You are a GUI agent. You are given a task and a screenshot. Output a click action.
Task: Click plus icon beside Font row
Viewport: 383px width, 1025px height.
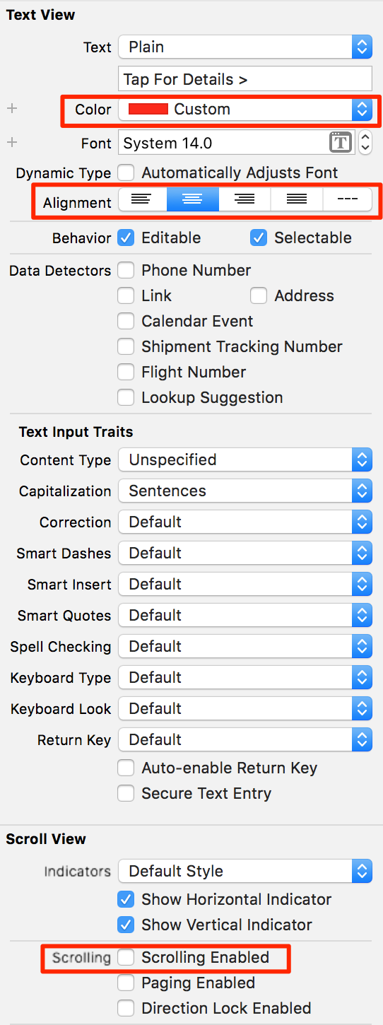point(11,143)
